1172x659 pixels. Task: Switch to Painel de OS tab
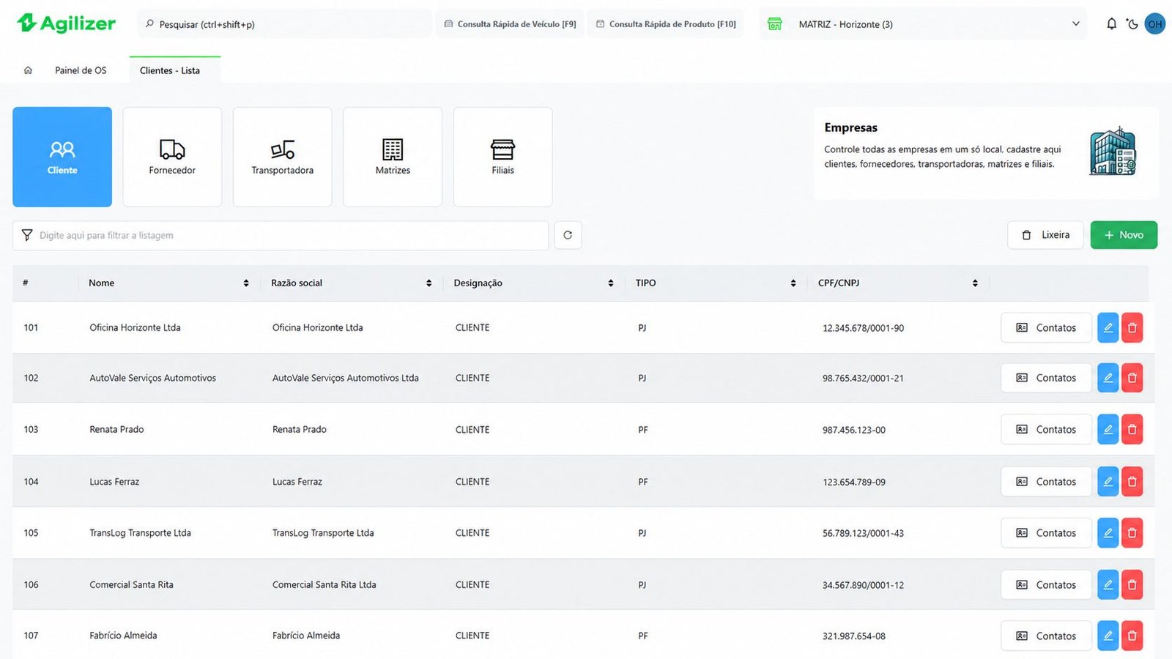pyautogui.click(x=81, y=70)
